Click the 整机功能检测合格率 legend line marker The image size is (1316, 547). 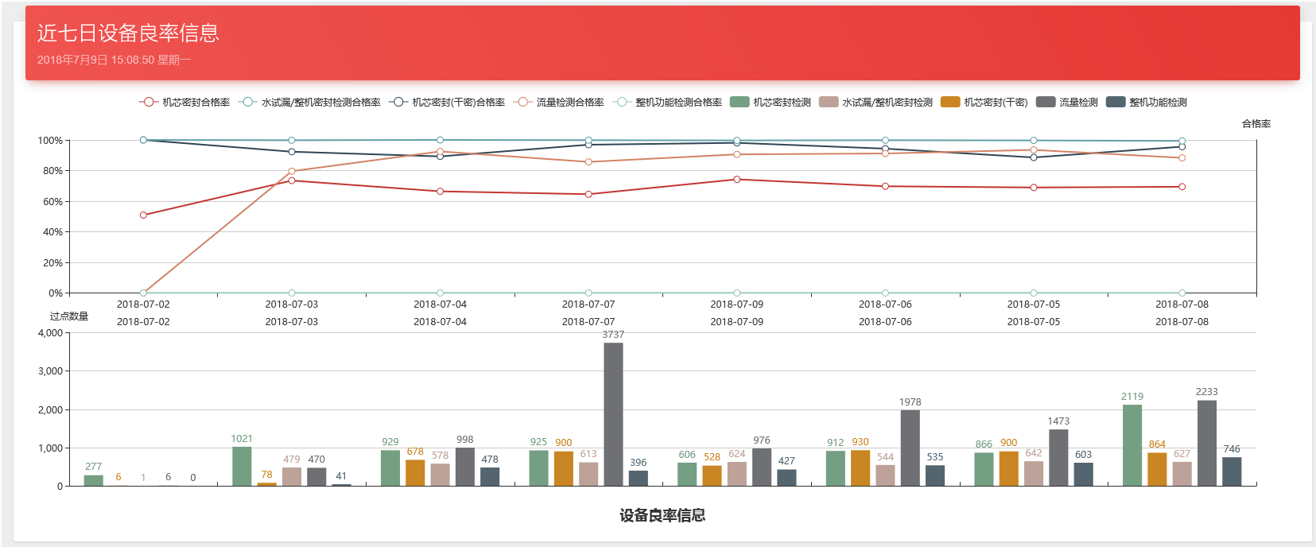pos(622,102)
